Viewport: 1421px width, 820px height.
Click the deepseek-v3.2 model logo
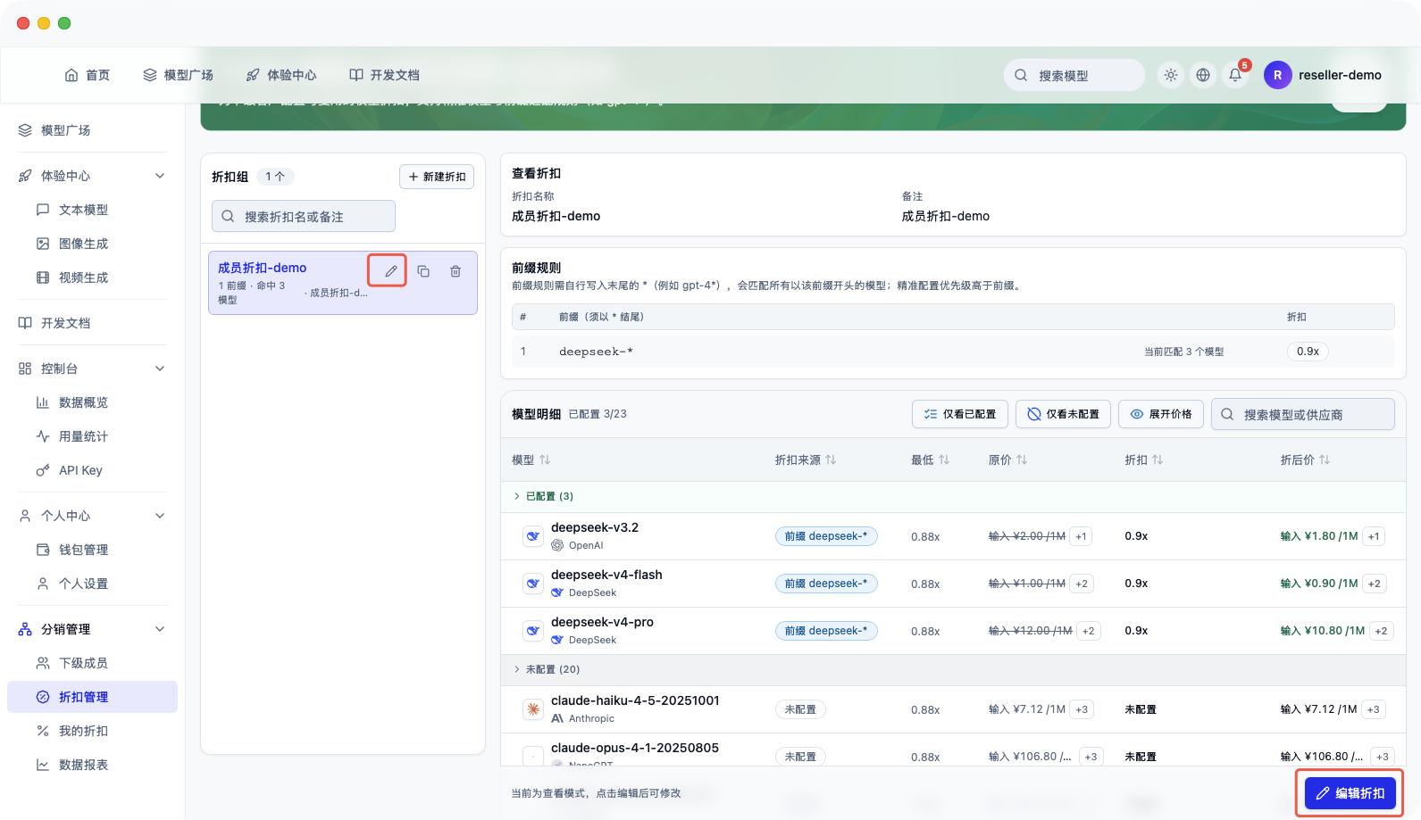click(533, 536)
